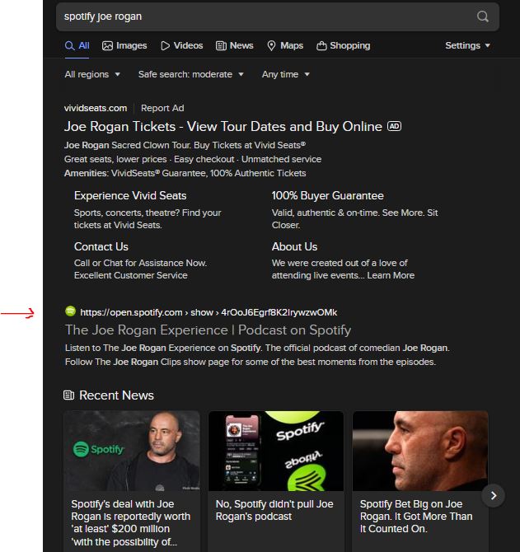Expand the Any time filter
The image size is (520, 552).
click(x=285, y=74)
